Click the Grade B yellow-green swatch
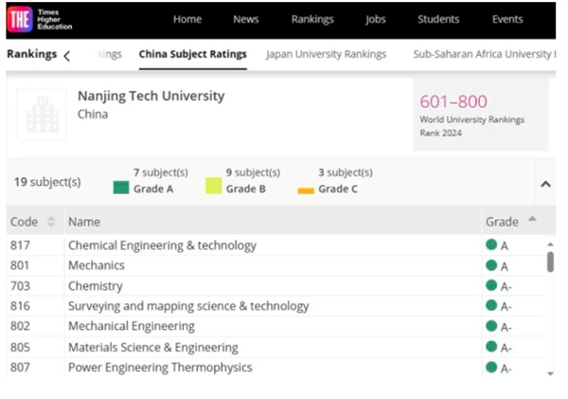568x399 pixels. pos(213,186)
